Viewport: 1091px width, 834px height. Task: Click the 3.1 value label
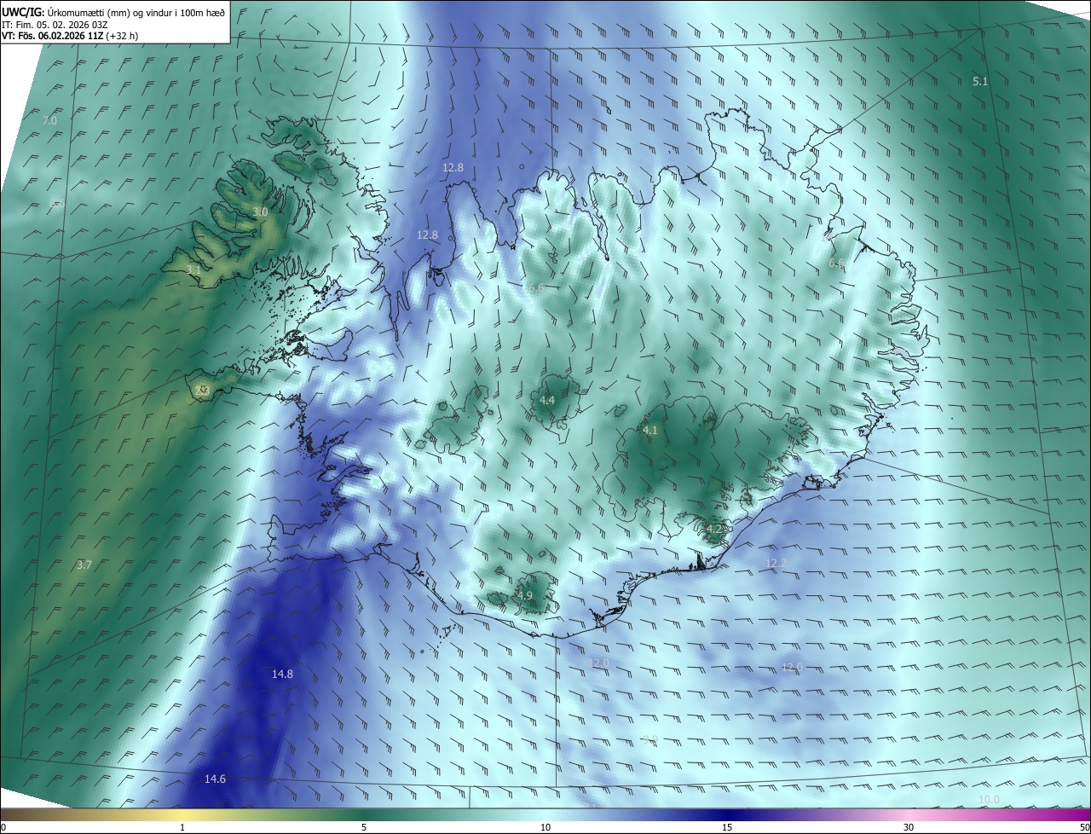tap(193, 269)
